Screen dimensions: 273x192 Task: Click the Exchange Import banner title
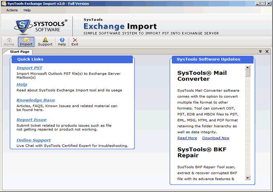(x=120, y=26)
